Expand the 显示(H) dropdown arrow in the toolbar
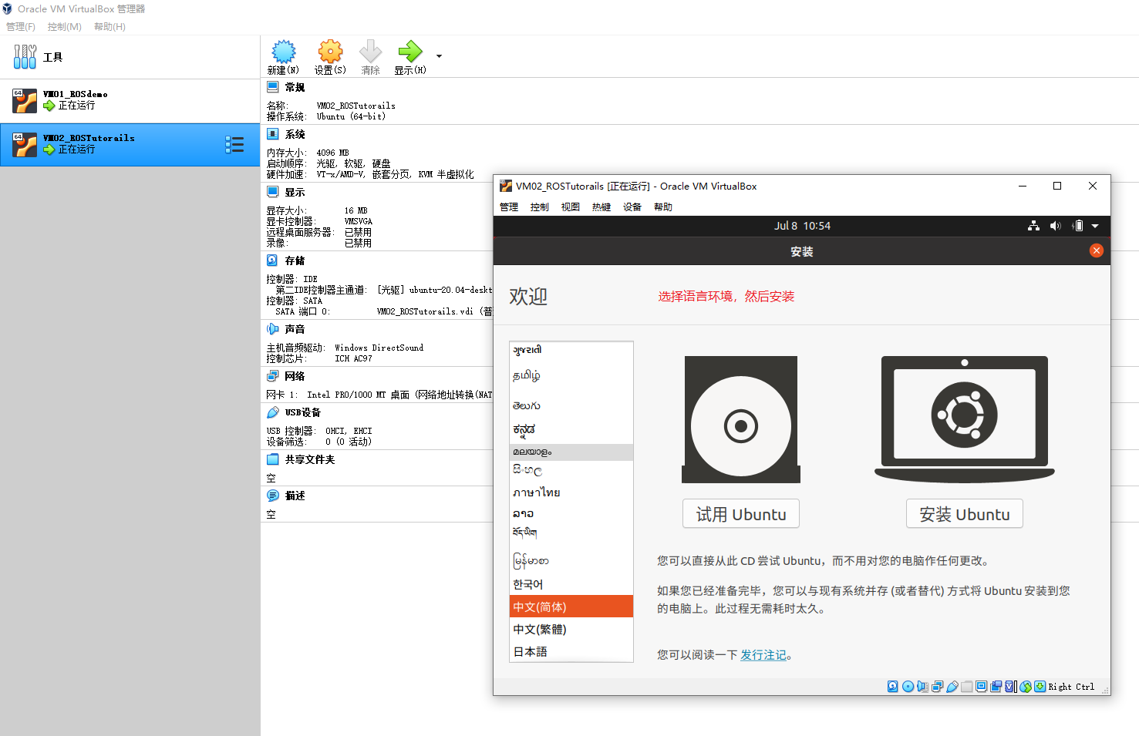 click(x=438, y=55)
